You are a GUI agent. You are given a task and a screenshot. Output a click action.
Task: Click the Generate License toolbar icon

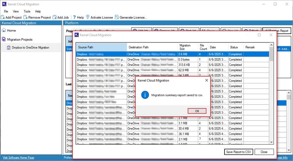tap(117, 17)
